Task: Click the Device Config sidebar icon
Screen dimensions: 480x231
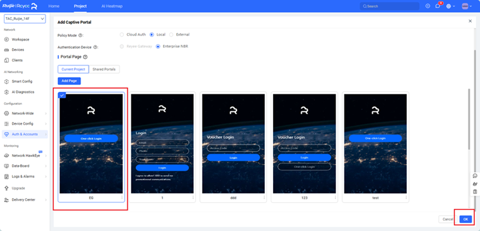Action: click(x=7, y=124)
